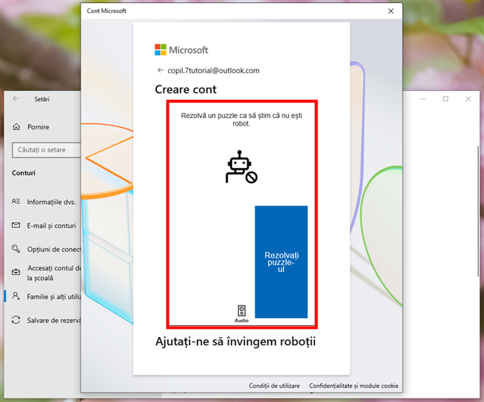Screen dimensions: 484x402
Task: Maximize the Setări window
Action: click(x=446, y=99)
